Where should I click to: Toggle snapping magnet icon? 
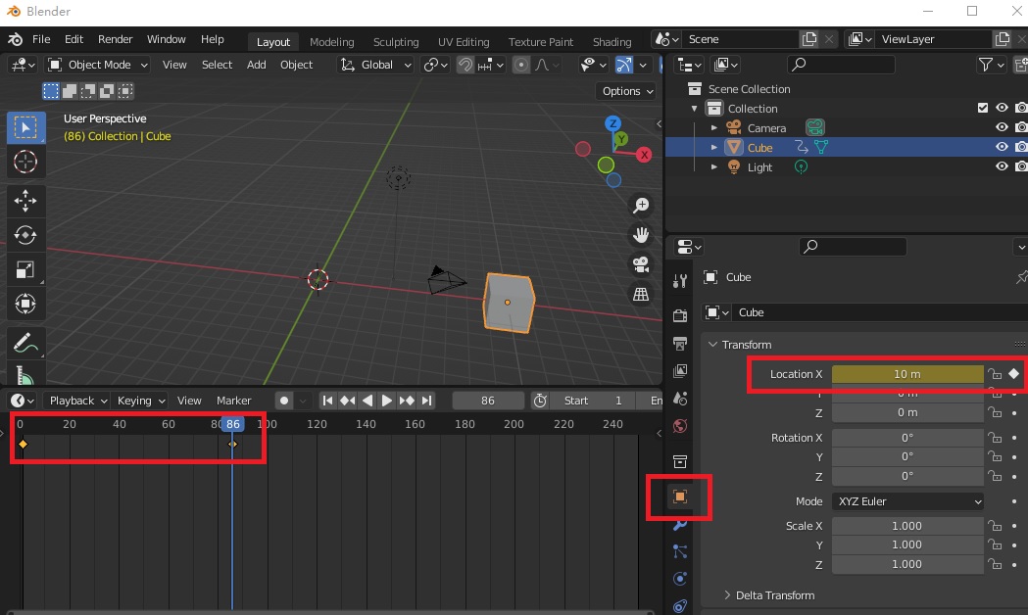click(x=465, y=65)
